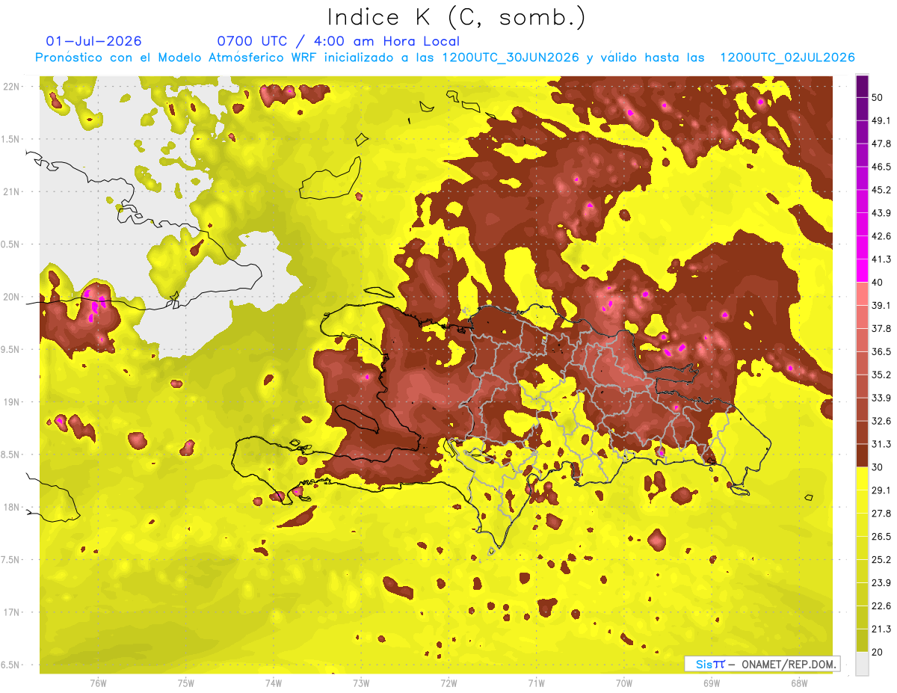Click the colorbar value '47.8'
Viewport: 897px width, 693px height.
881,144
